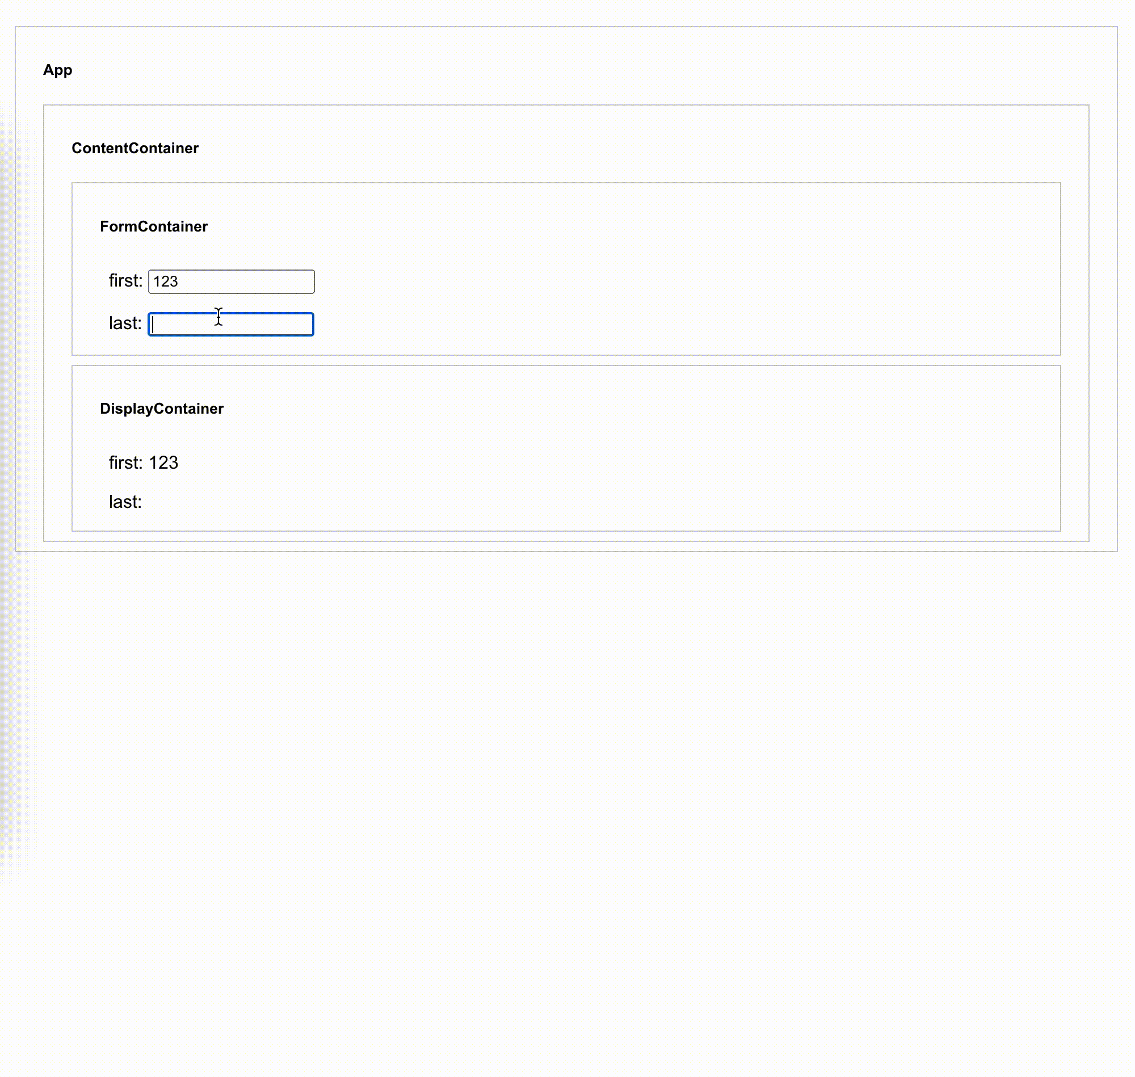The width and height of the screenshot is (1135, 1077).
Task: Click the FormContainer heading
Action: [x=153, y=226]
